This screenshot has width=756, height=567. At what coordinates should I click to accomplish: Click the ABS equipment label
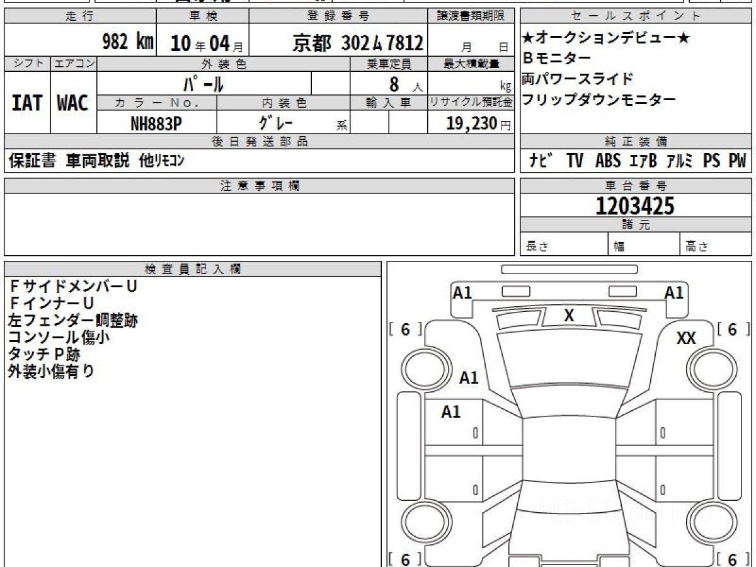point(607,161)
